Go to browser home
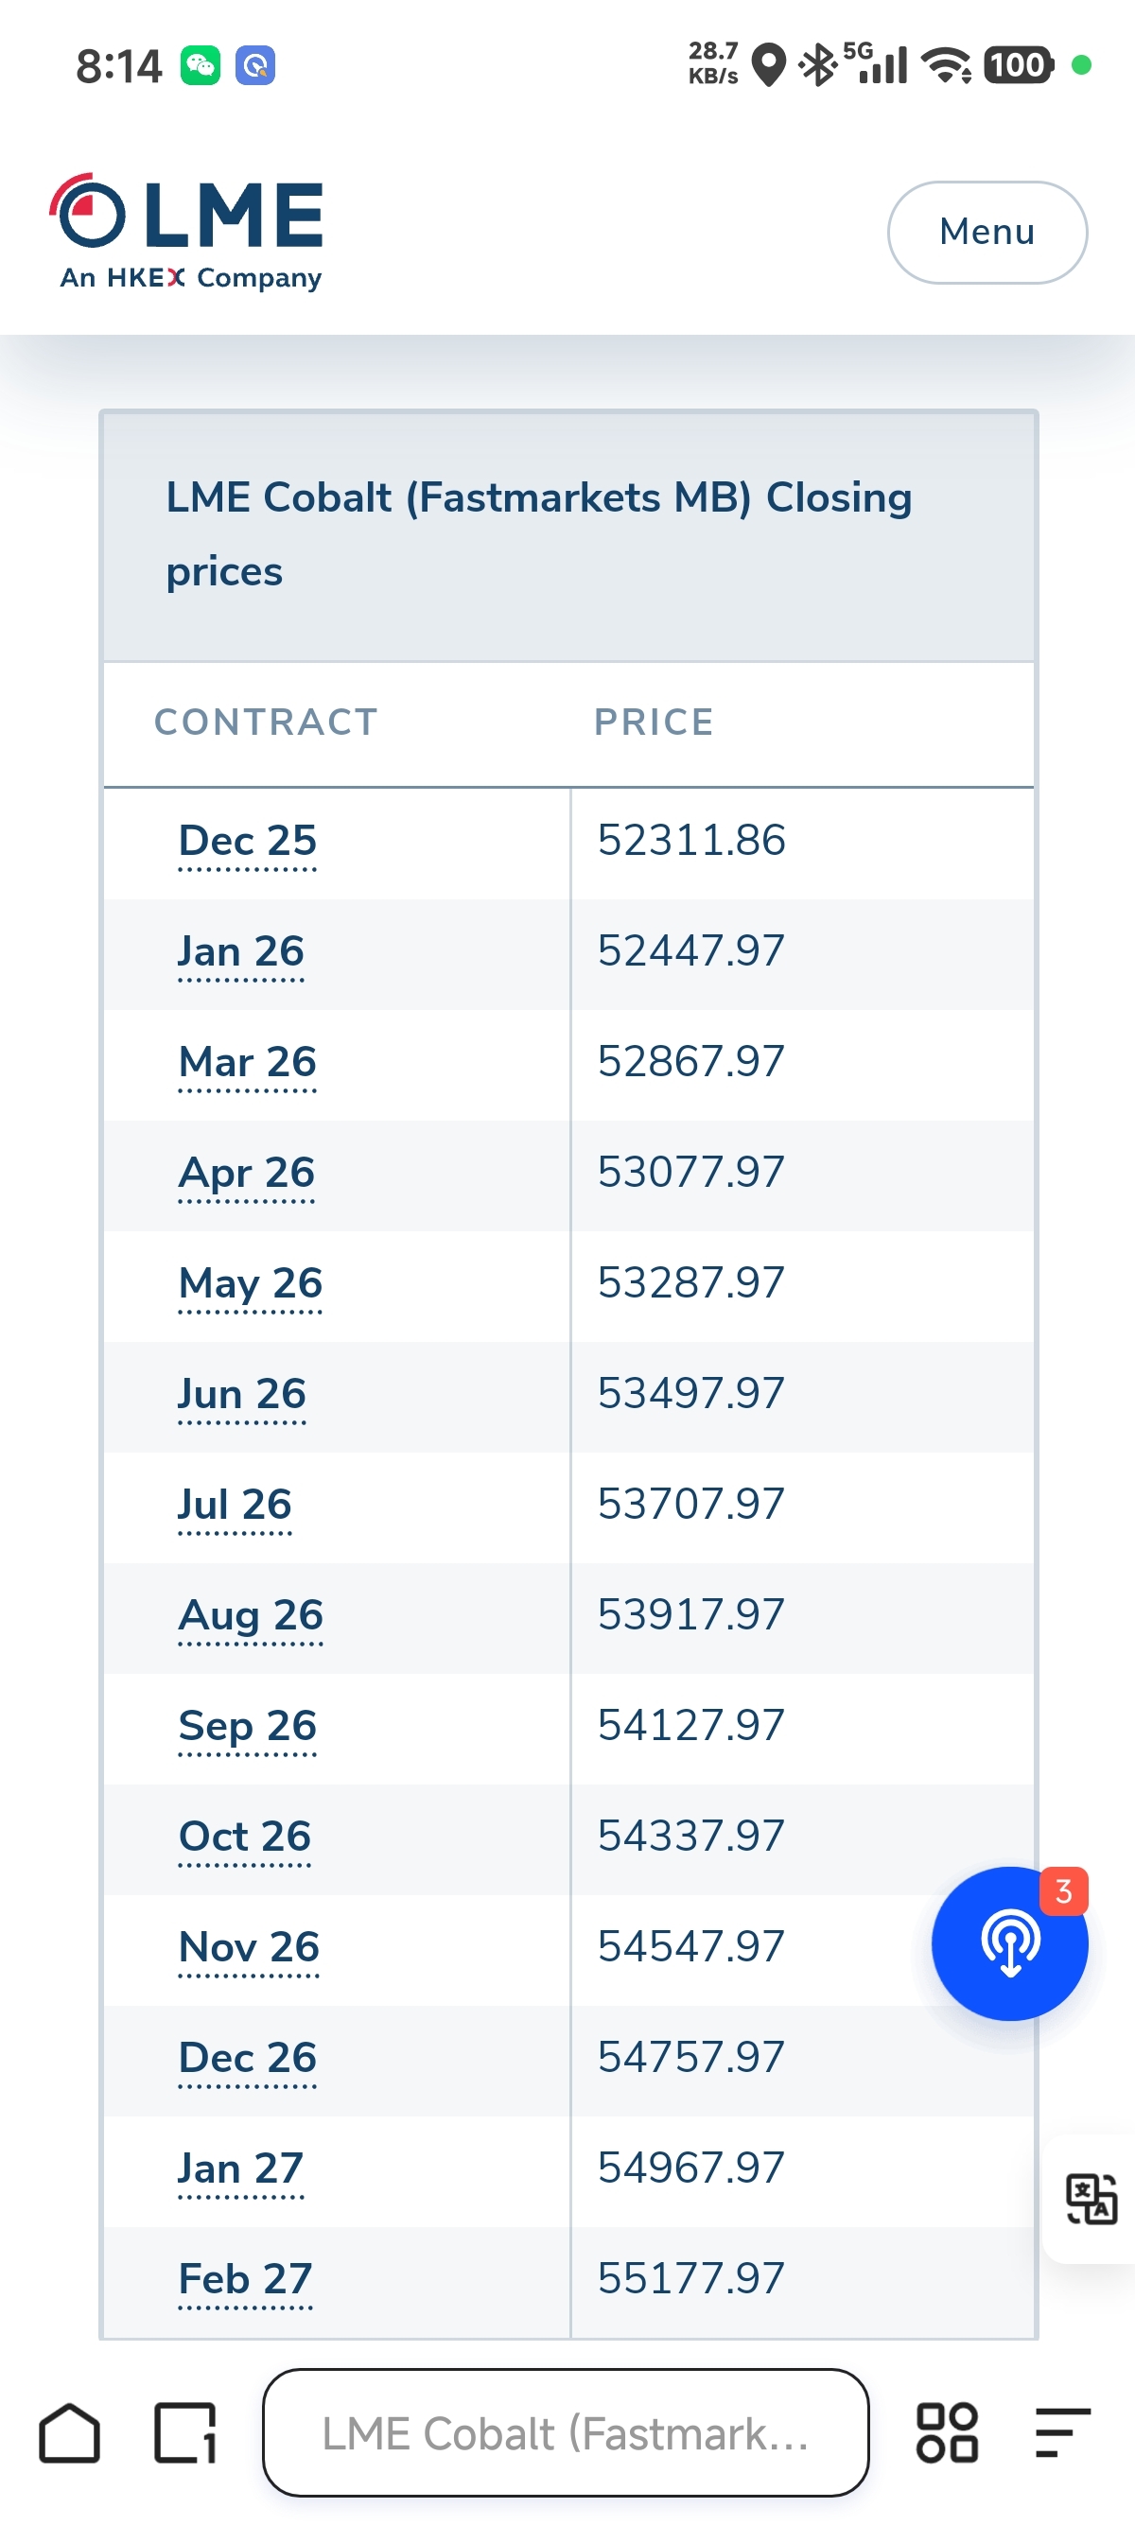Viewport: 1135px width, 2525px height. coord(70,2433)
